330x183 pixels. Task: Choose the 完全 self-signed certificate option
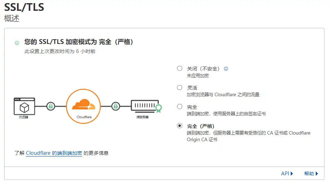coord(179,107)
